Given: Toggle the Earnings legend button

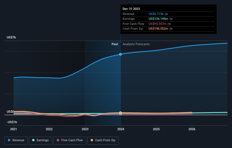Looking at the screenshot, I should [x=40, y=140].
